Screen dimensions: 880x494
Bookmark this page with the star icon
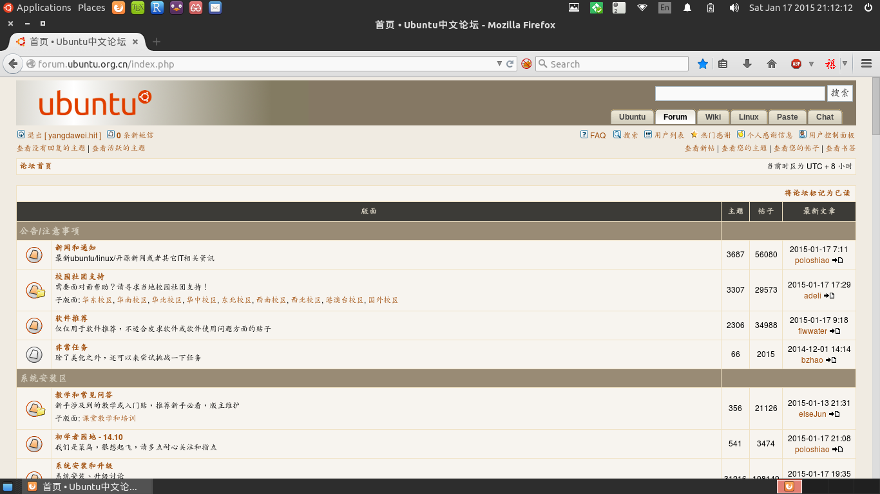[x=703, y=64]
